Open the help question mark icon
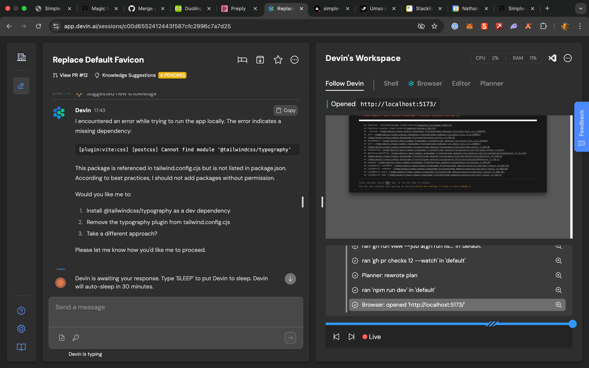Screen dimensions: 589x368 tap(21, 311)
